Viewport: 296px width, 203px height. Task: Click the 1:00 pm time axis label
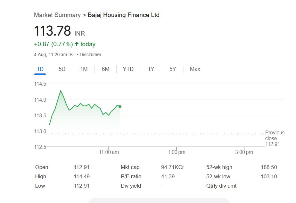[177, 152]
